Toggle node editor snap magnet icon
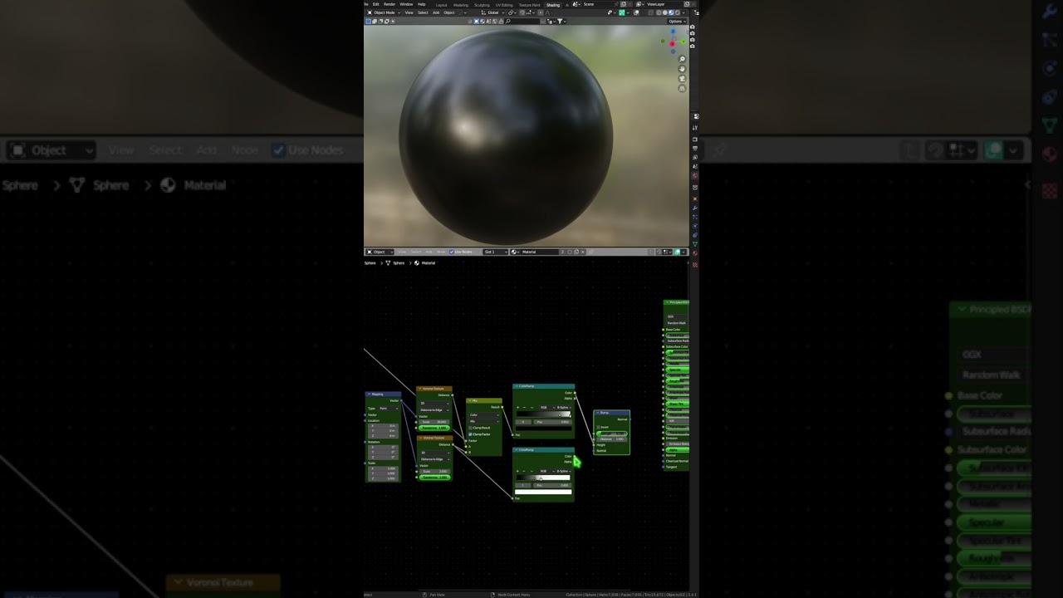 point(659,252)
